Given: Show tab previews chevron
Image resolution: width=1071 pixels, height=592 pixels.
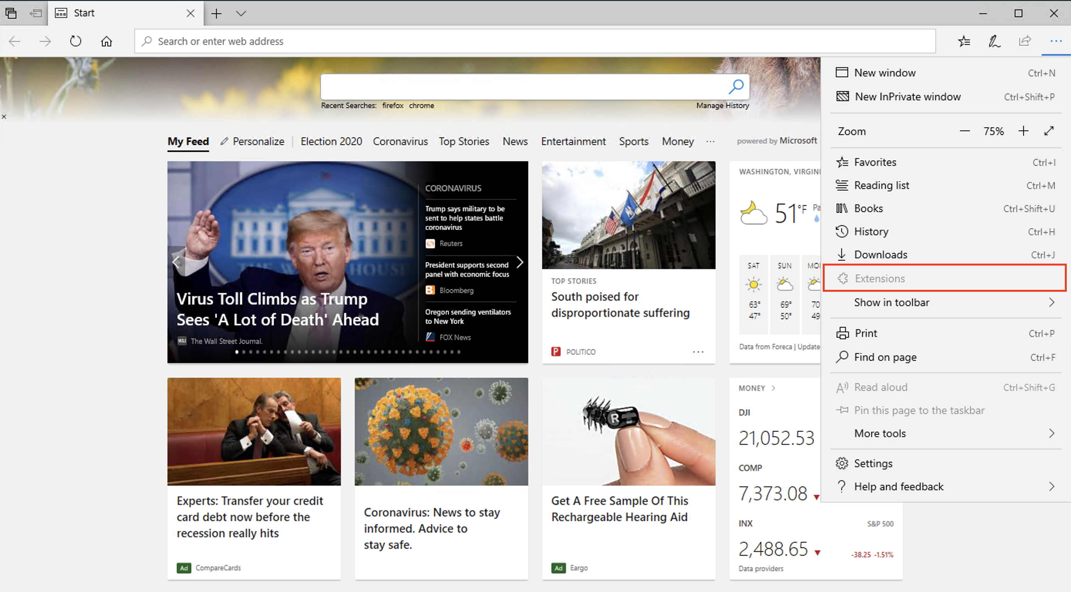Looking at the screenshot, I should click(241, 14).
